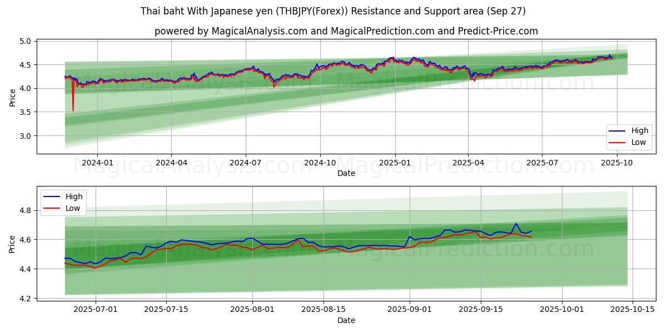Click the 2024-07 date tick label
667x333 pixels.
[245, 163]
